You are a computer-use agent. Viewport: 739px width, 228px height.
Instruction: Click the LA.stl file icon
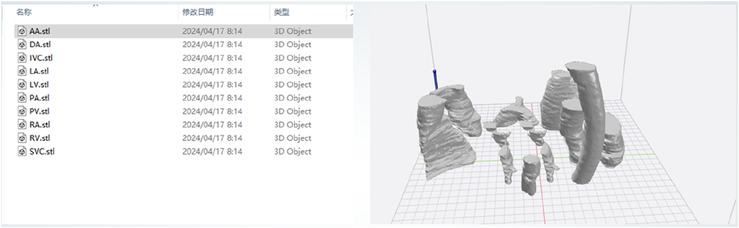22,71
